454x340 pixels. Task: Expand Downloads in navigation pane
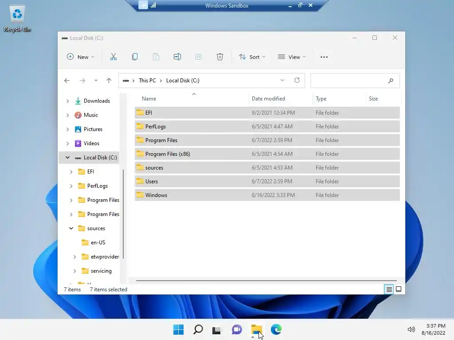tap(68, 101)
